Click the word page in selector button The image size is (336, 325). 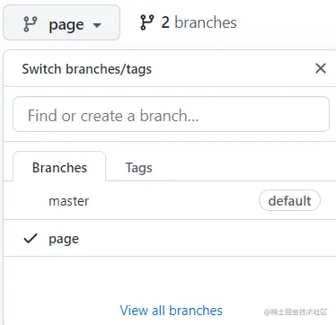(x=66, y=25)
